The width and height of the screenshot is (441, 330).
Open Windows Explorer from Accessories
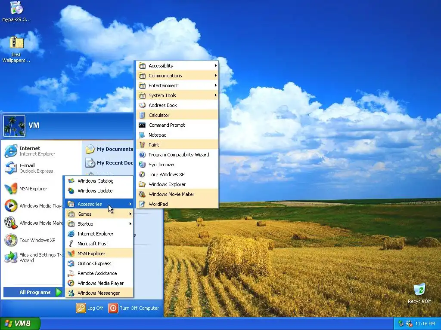point(177,184)
